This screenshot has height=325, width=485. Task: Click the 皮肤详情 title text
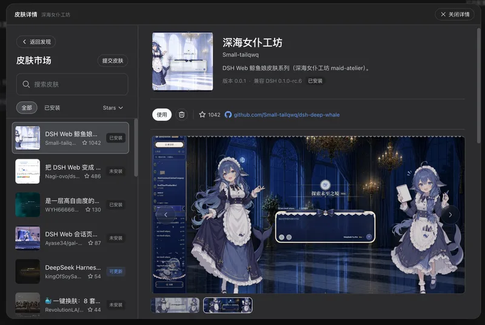pyautogui.click(x=25, y=14)
